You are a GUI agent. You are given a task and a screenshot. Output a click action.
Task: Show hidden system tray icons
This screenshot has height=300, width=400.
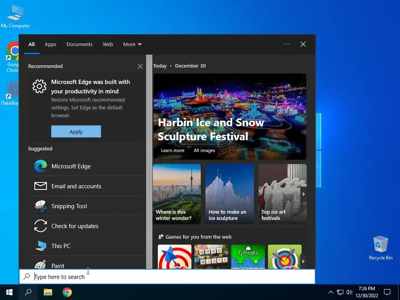pyautogui.click(x=330, y=292)
